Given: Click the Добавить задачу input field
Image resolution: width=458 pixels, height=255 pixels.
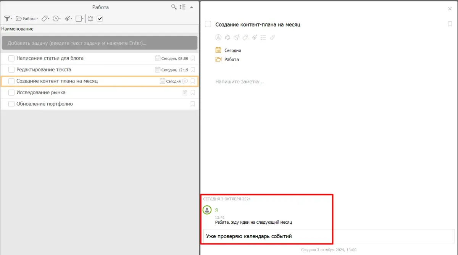Looking at the screenshot, I should pyautogui.click(x=99, y=43).
